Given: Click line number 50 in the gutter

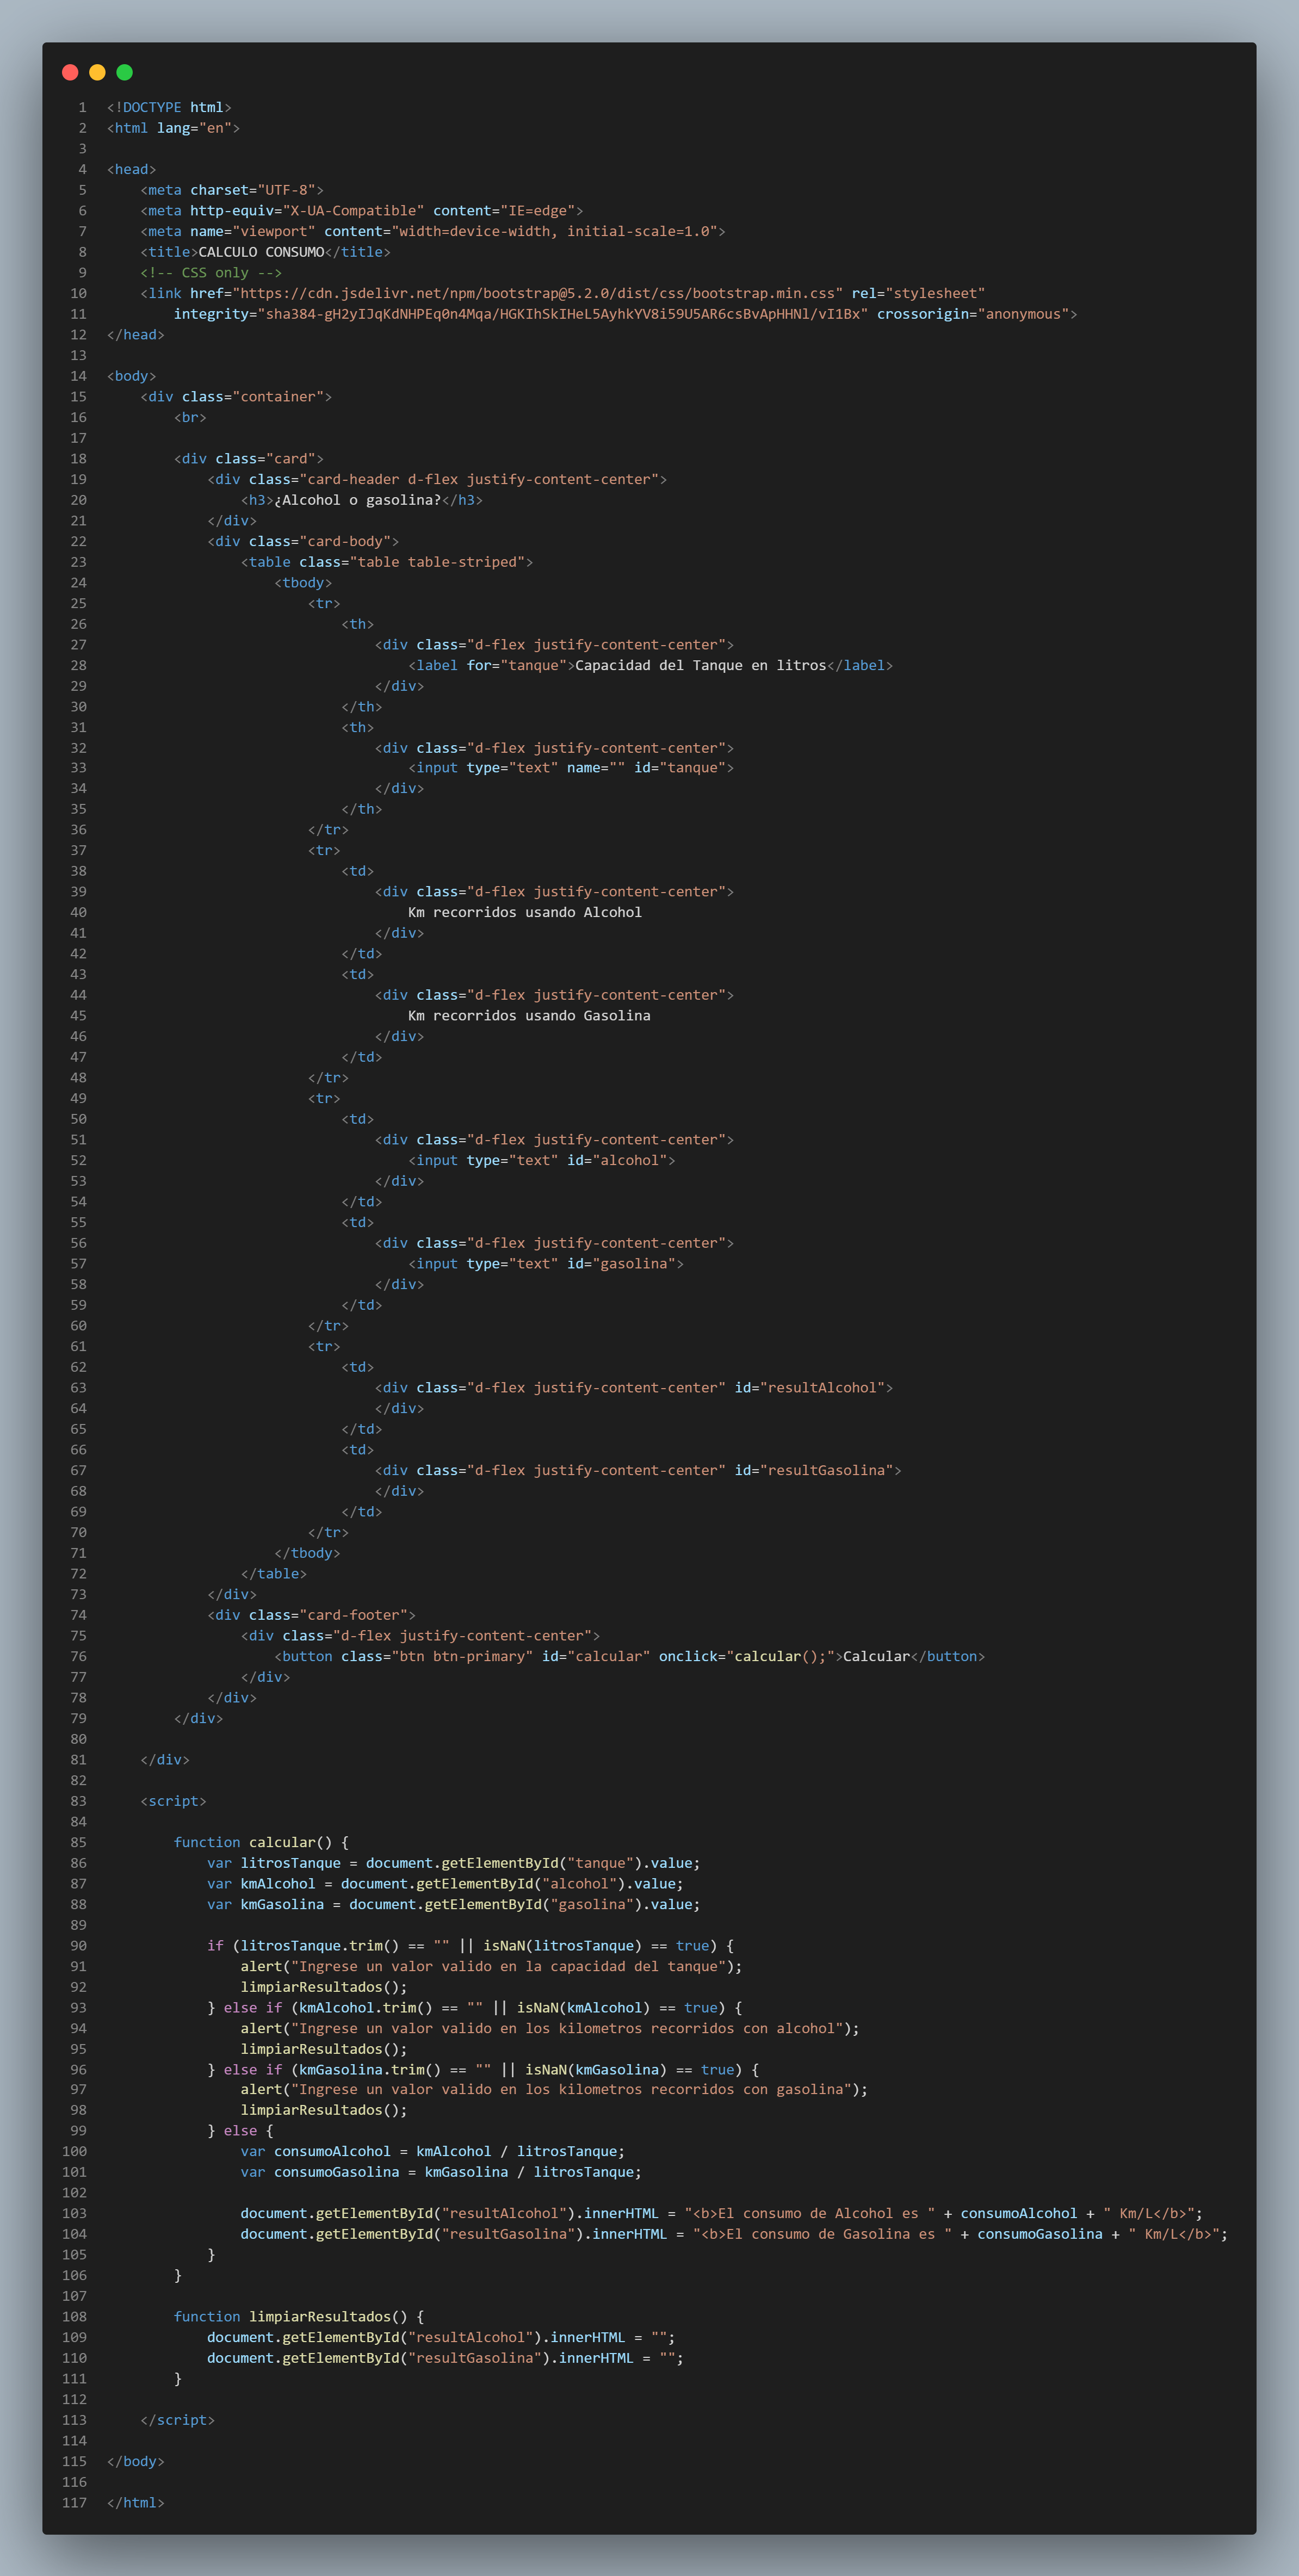Looking at the screenshot, I should tap(78, 1119).
